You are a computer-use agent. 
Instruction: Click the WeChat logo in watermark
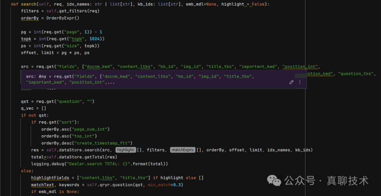coord(274,181)
